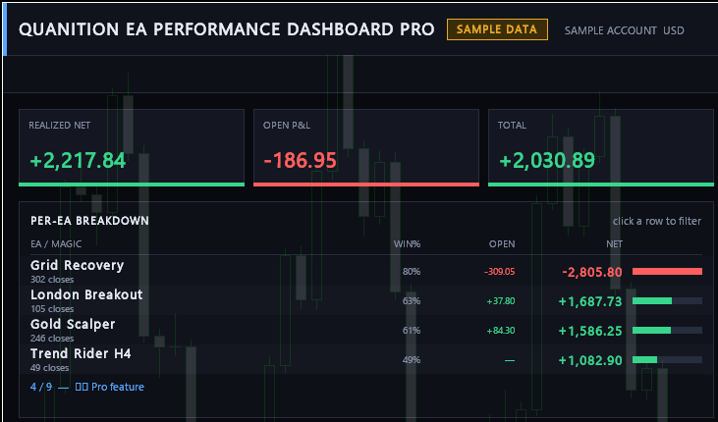
Task: Click London Breakout net value +1,687.73
Action: pyautogui.click(x=590, y=301)
